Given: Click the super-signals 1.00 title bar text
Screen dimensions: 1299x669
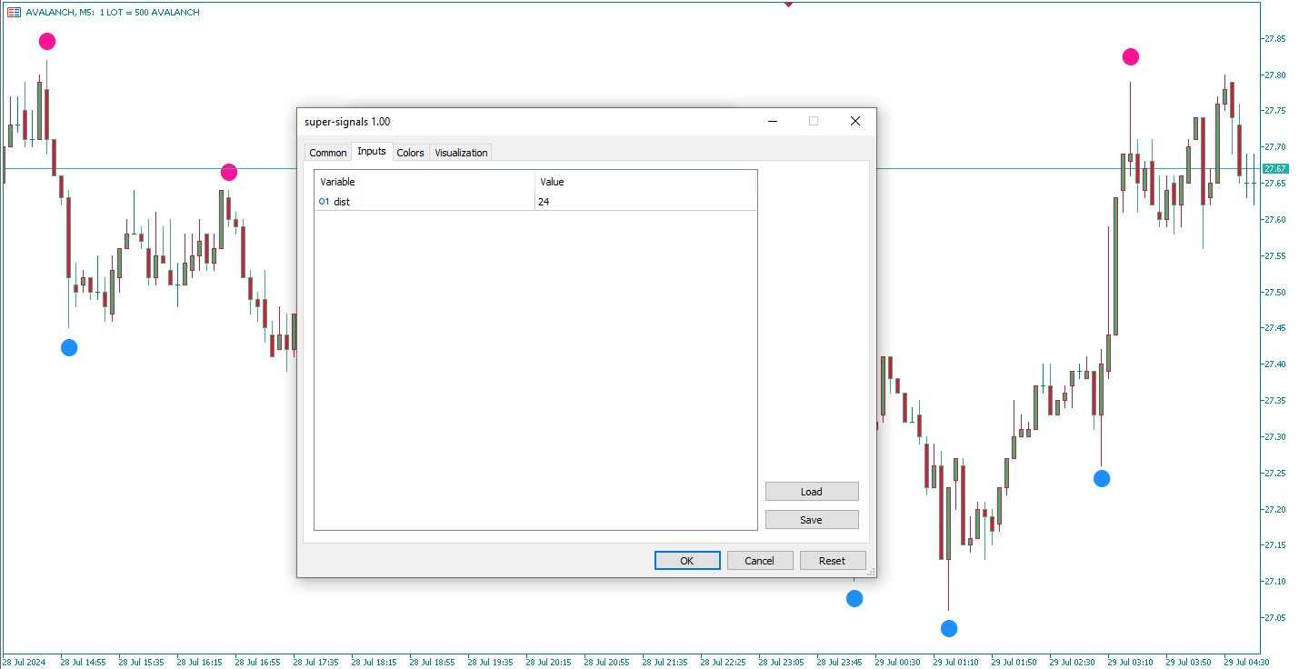Looking at the screenshot, I should pyautogui.click(x=347, y=122).
